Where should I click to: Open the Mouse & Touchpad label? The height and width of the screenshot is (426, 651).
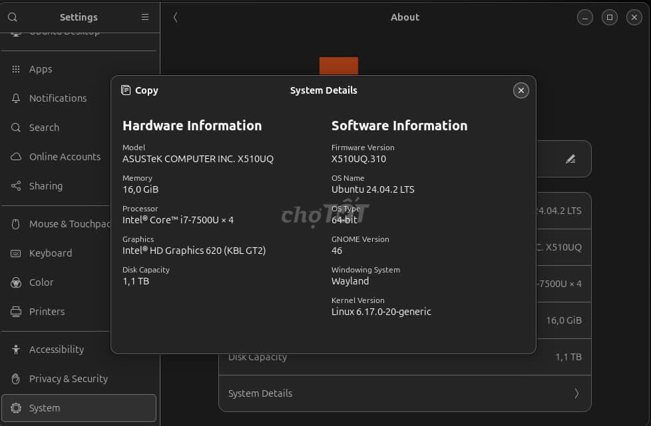click(70, 224)
